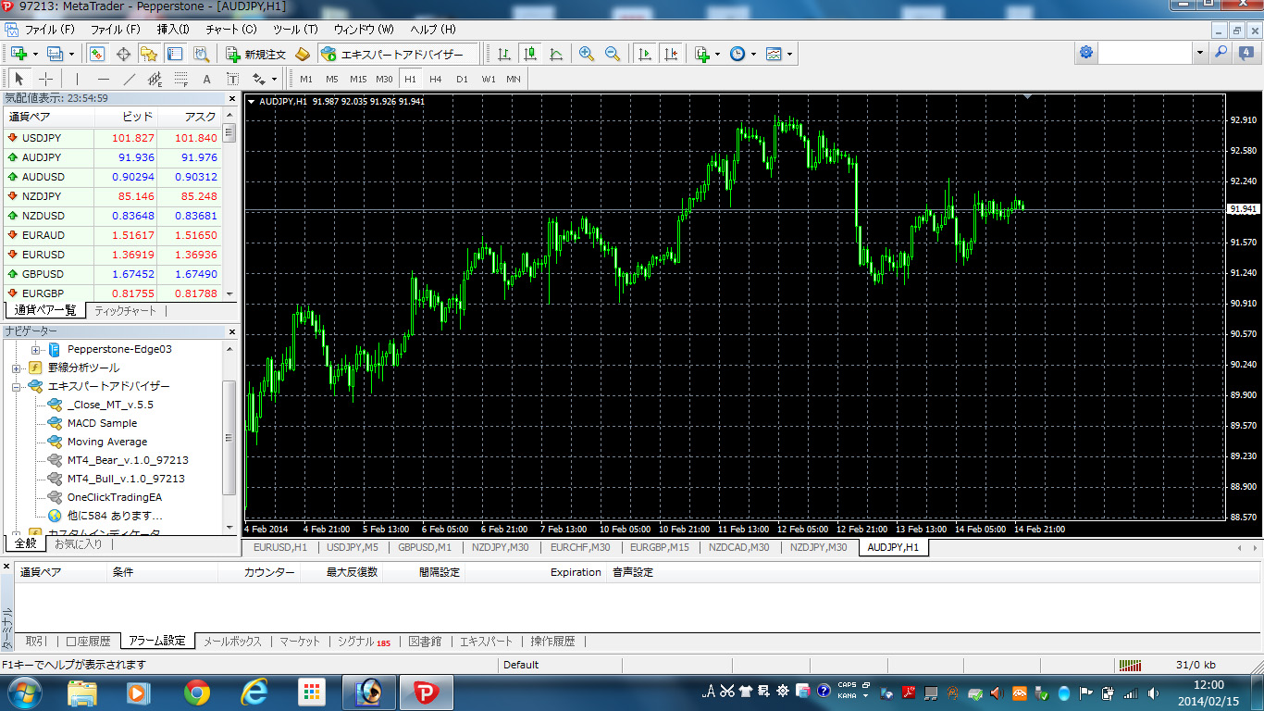1264x711 pixels.
Task: Select the equidistant channel tool
Action: tap(155, 79)
